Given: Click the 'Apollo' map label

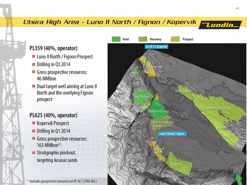Looking at the screenshot, I should [x=143, y=108].
